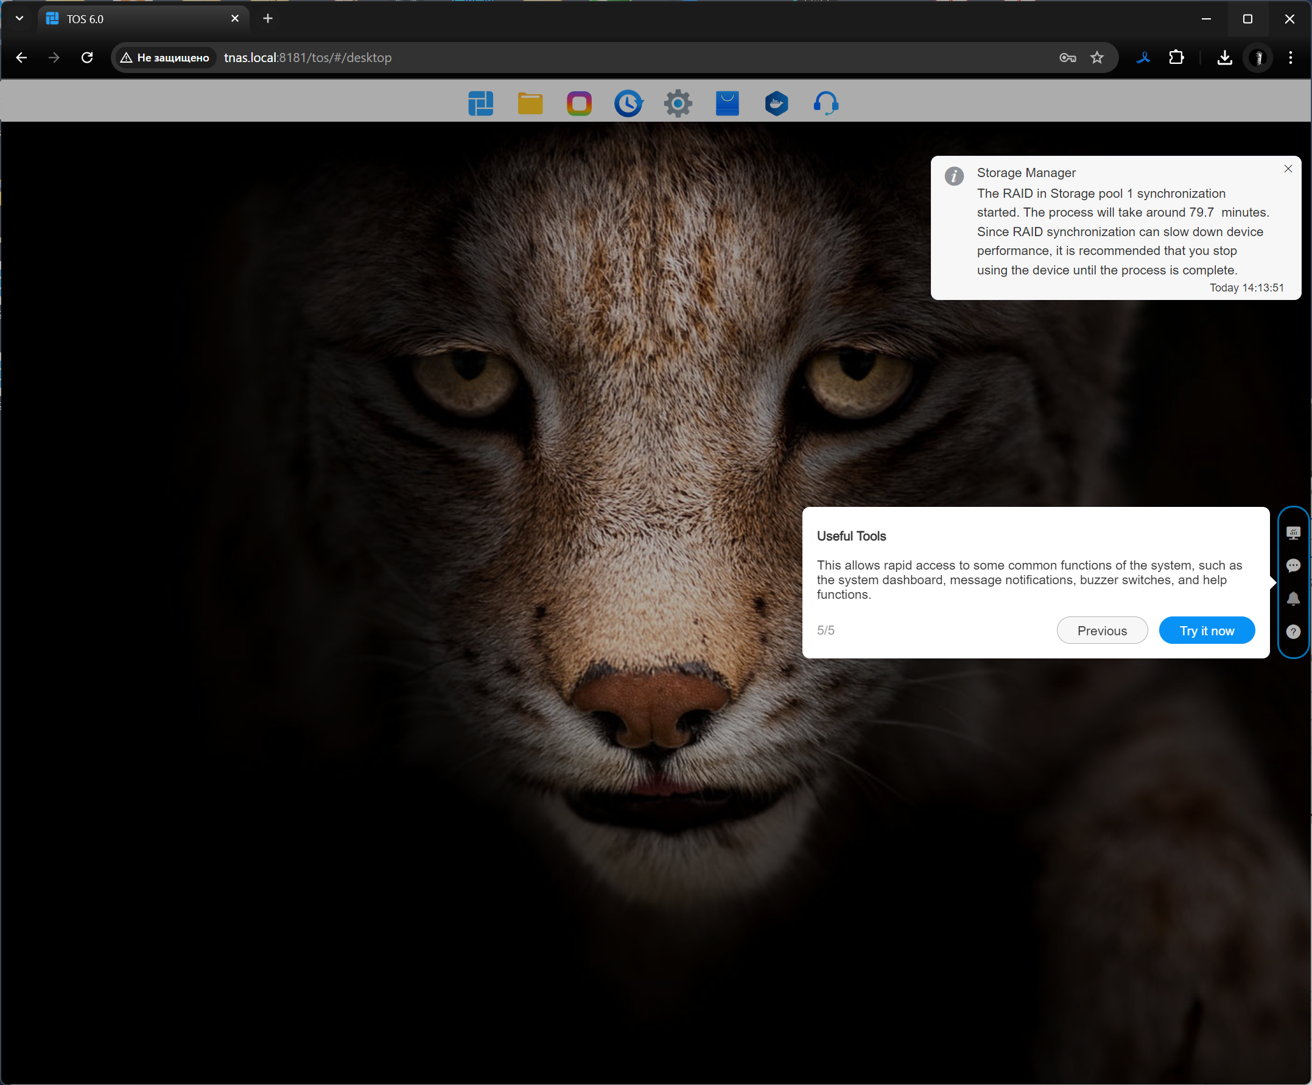Launch the Backup clock icon

click(628, 103)
